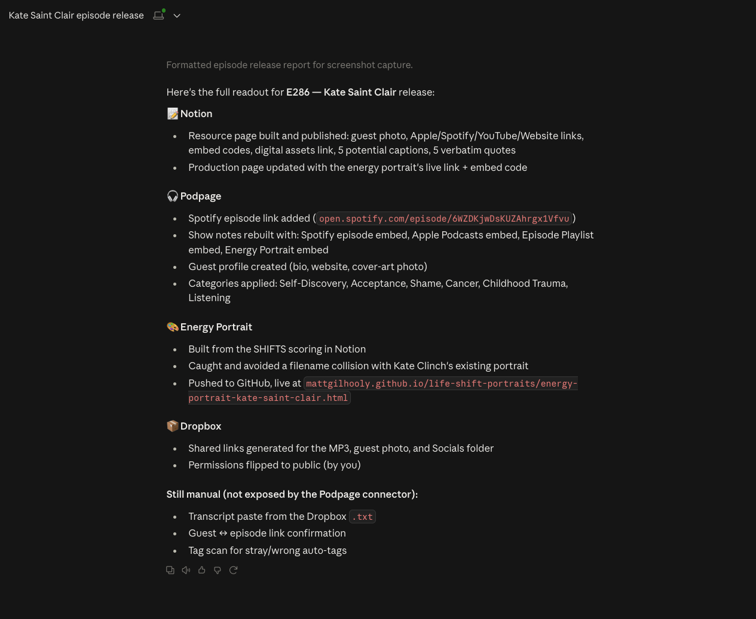Image resolution: width=756 pixels, height=619 pixels.
Task: Click the laptop icon beside the chat title
Action: click(159, 15)
